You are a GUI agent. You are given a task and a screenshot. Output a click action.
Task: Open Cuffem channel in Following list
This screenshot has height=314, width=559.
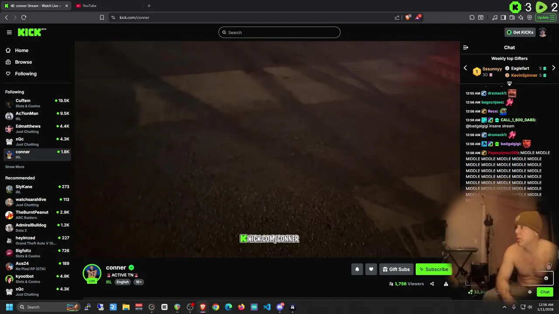pyautogui.click(x=37, y=103)
